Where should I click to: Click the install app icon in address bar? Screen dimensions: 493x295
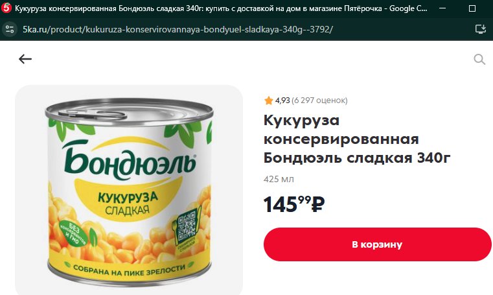tap(480, 29)
